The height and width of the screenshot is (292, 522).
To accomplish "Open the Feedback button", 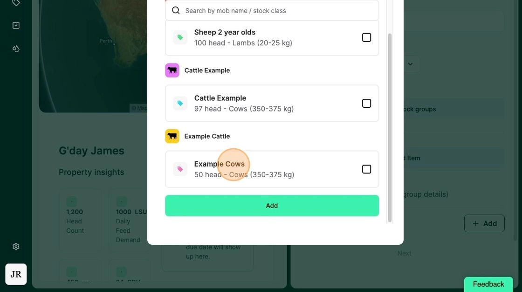I will [488, 285].
